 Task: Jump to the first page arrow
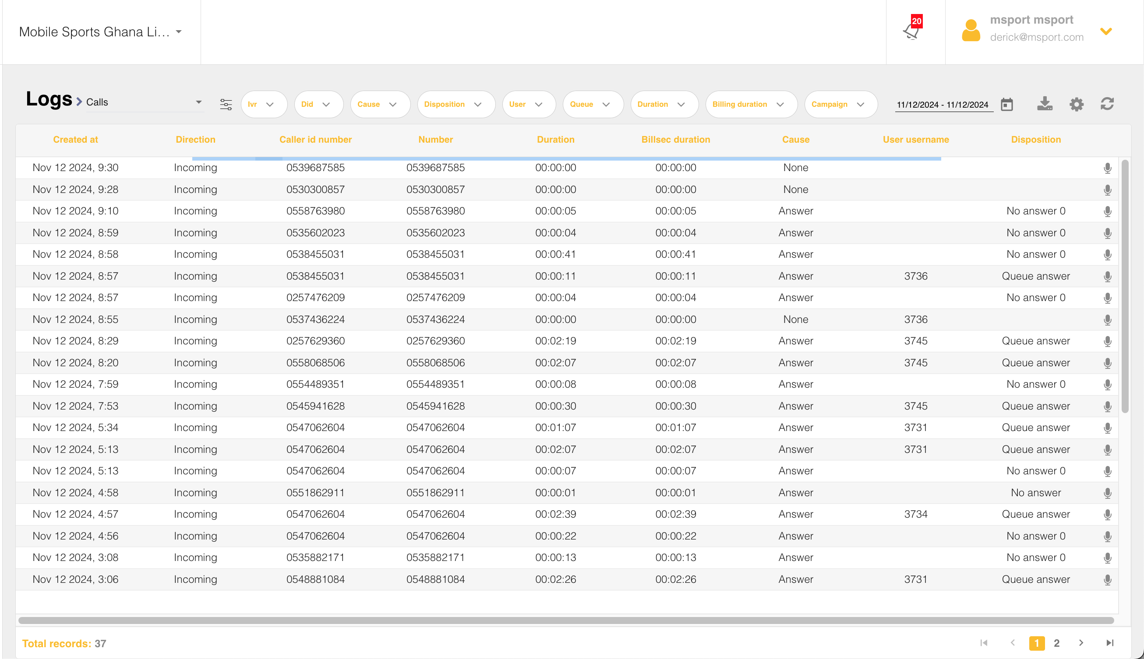pyautogui.click(x=984, y=643)
